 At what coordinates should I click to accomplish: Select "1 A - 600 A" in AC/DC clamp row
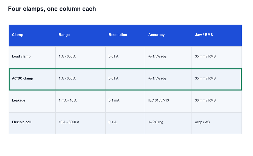click(x=67, y=78)
